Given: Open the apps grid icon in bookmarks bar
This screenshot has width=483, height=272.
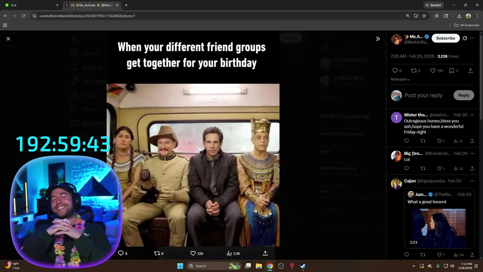Looking at the screenshot, I should 5,25.
